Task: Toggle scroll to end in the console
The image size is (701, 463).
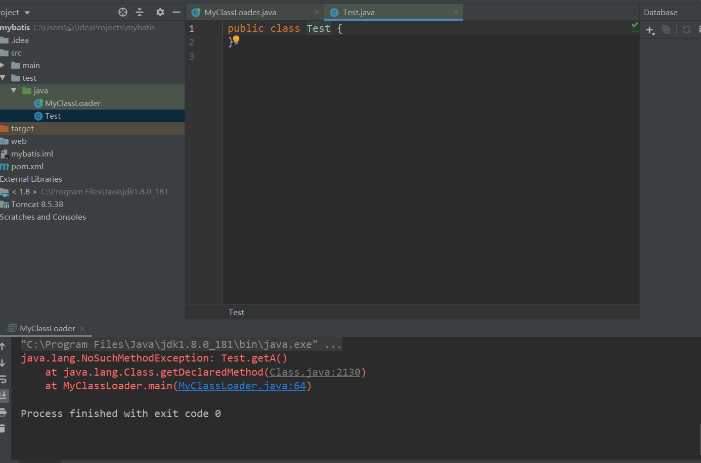Action: tap(3, 395)
